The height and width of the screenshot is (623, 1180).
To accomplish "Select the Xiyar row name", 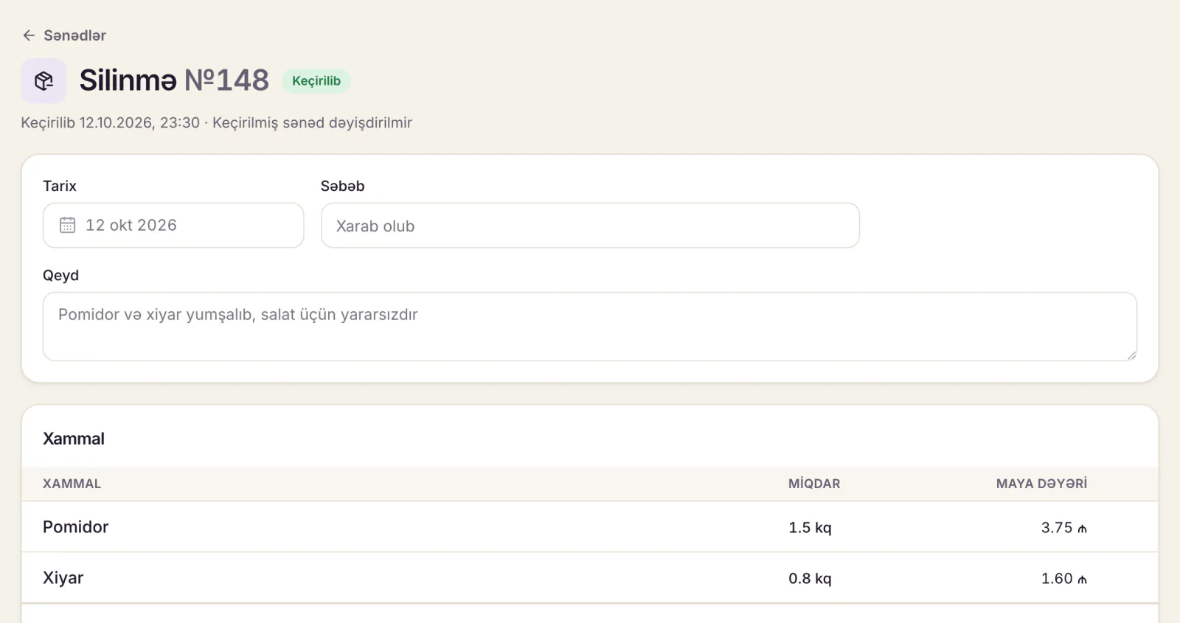I will tap(63, 578).
